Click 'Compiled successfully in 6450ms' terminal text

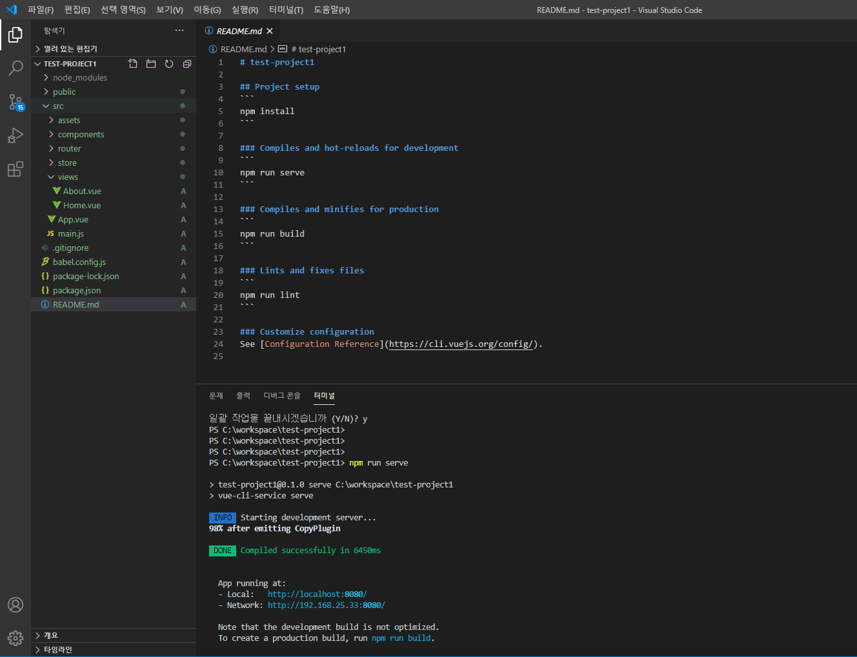(310, 551)
